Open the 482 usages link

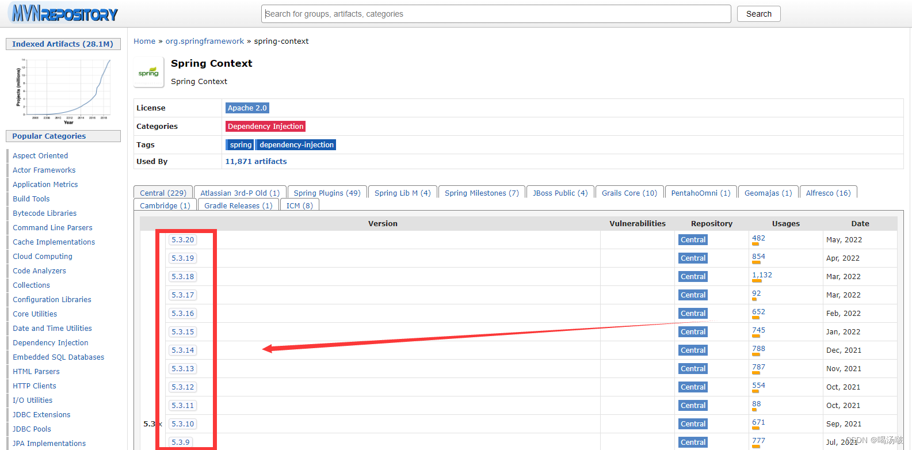point(758,238)
